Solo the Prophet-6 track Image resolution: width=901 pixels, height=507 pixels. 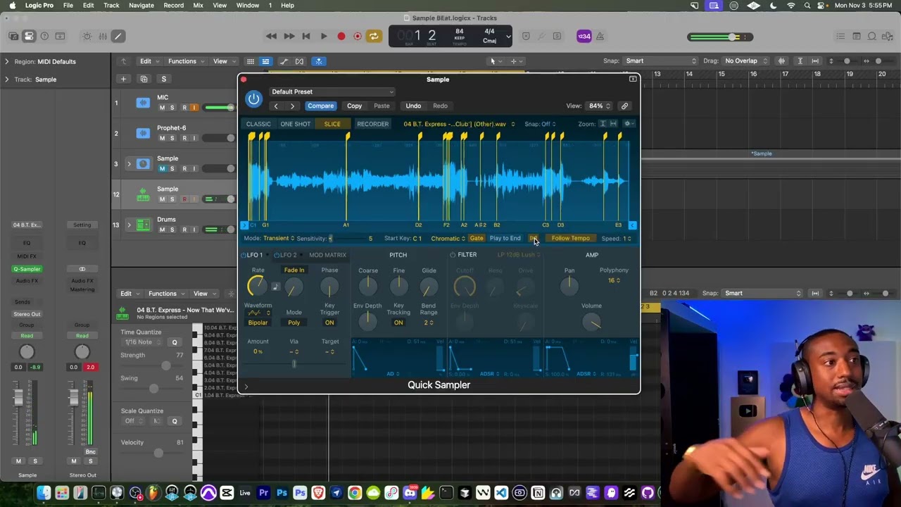pos(172,138)
